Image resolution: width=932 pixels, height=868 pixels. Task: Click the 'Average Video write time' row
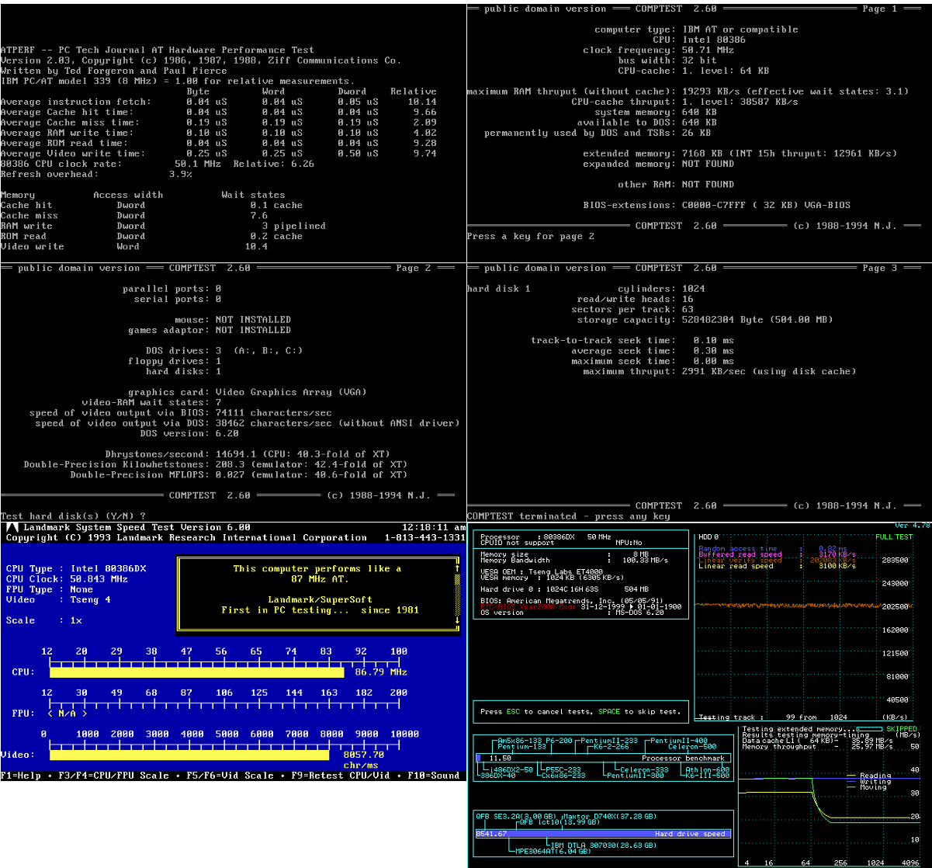click(219, 154)
